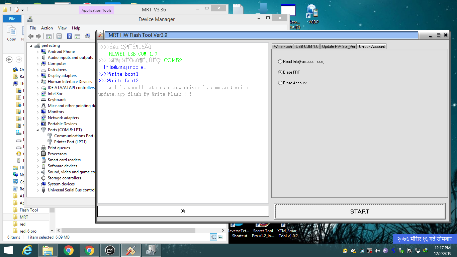
Task: Expand the Display adapters node
Action: click(38, 76)
